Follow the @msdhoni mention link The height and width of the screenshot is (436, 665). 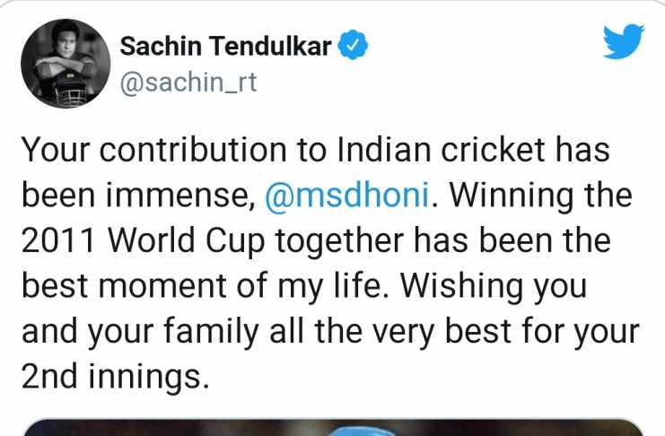(x=347, y=195)
